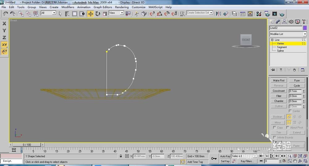The image size is (309, 166).
Task: Click Bind to Space Warp icon
Action: coord(36,14)
